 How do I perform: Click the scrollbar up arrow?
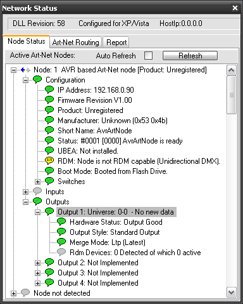click(232, 70)
